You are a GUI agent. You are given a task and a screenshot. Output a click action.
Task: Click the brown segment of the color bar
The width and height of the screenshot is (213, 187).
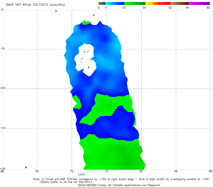click(x=179, y=3)
